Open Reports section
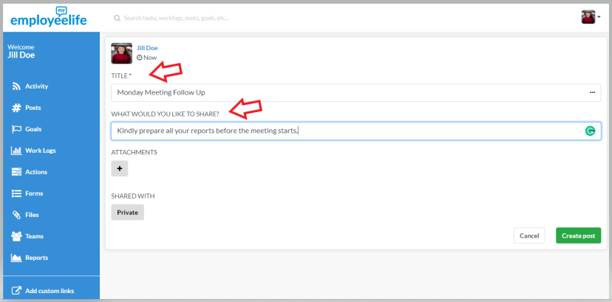 point(37,258)
